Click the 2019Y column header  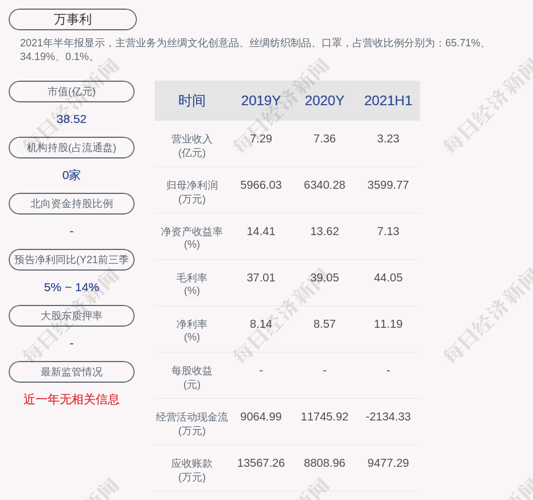[261, 101]
